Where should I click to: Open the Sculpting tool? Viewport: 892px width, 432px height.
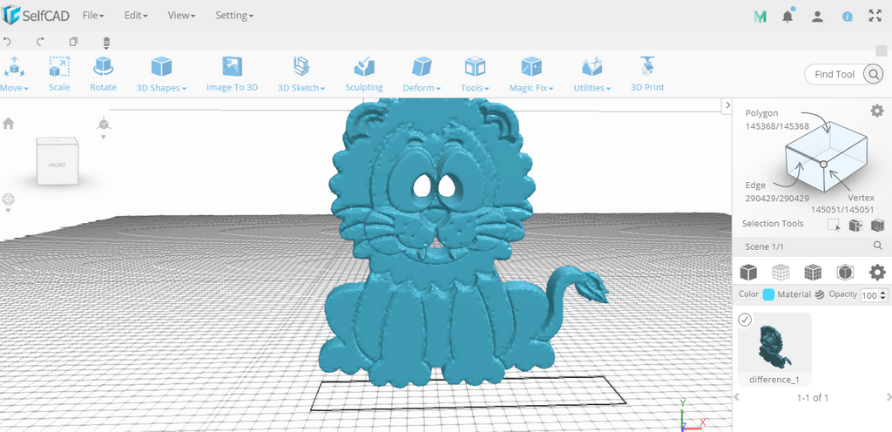coord(364,74)
